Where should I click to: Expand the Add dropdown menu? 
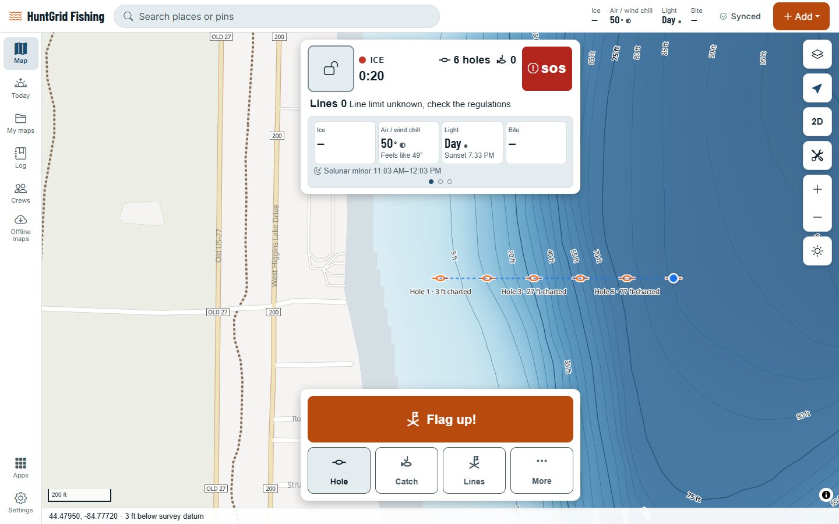click(801, 16)
